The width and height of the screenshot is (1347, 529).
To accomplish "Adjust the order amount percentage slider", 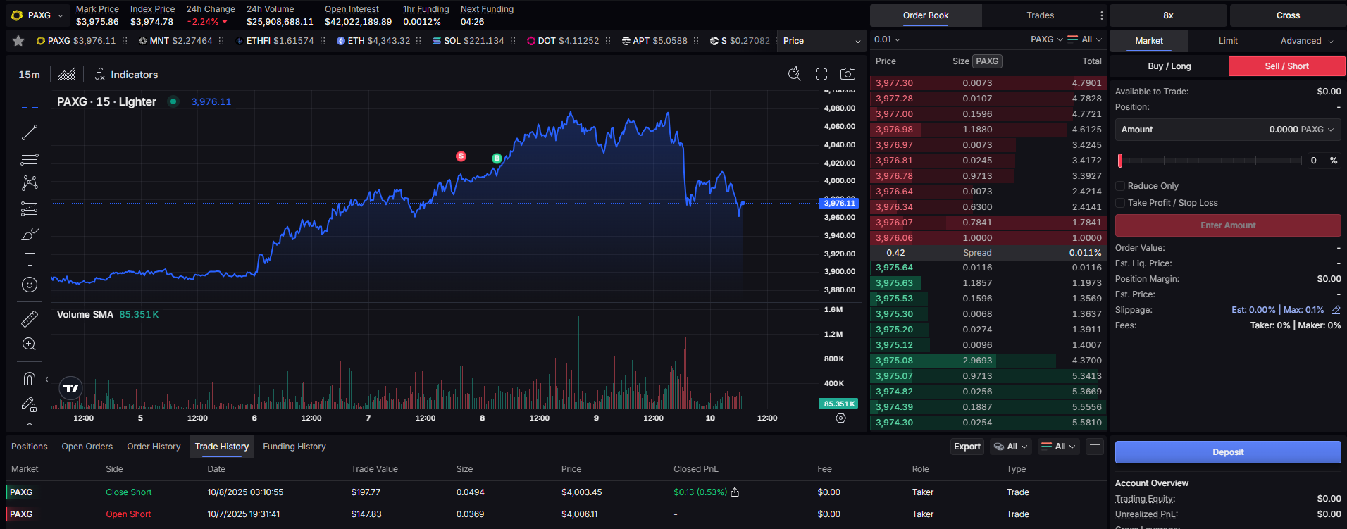I will click(1210, 161).
